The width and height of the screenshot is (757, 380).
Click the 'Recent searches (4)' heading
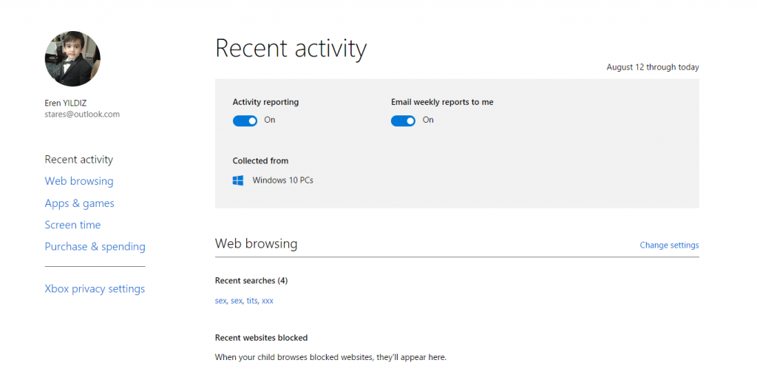pyautogui.click(x=251, y=280)
